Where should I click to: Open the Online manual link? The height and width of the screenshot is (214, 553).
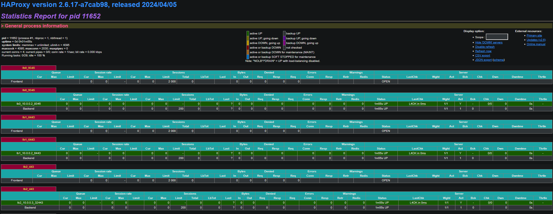click(536, 44)
